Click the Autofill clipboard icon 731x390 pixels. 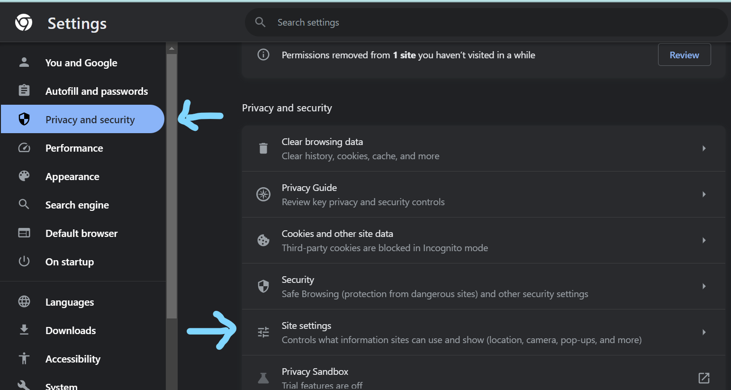tap(24, 91)
